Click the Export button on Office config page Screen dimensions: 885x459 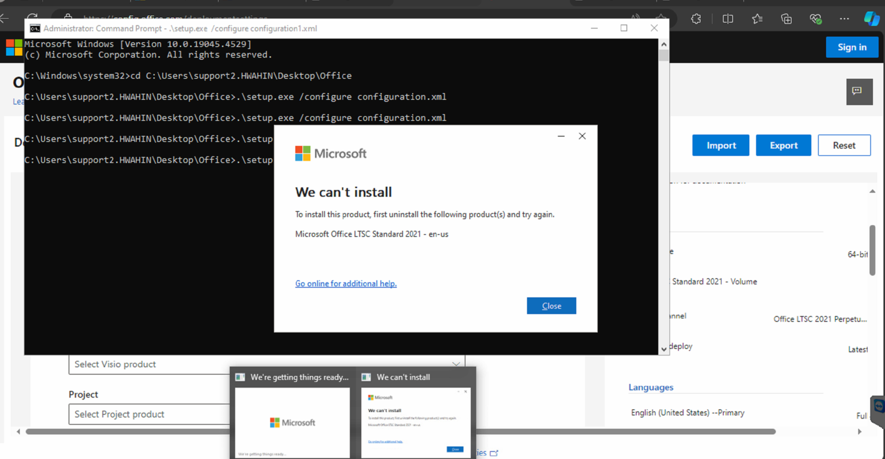click(x=783, y=145)
